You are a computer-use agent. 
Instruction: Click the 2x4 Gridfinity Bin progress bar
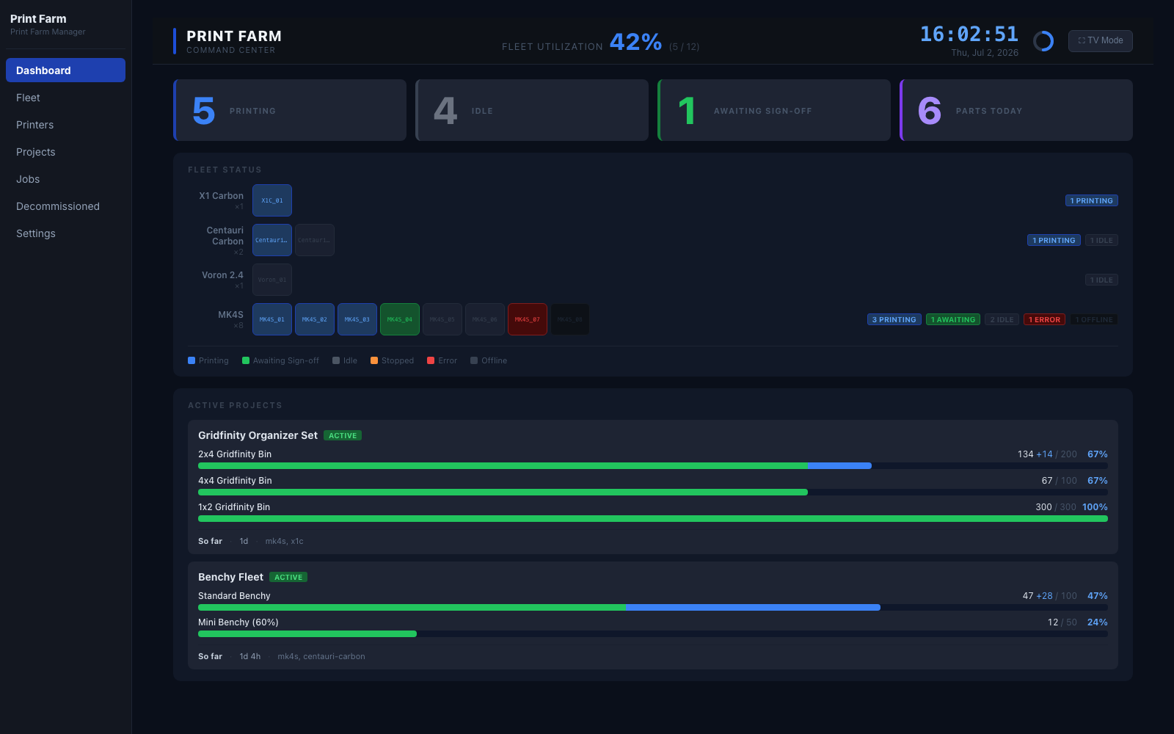[653, 466]
